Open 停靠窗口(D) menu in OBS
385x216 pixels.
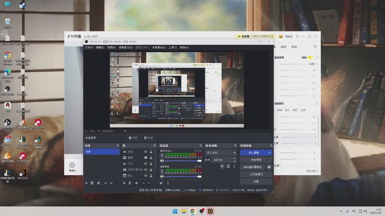pos(126,48)
